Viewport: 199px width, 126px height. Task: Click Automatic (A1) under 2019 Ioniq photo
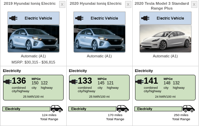(33, 56)
